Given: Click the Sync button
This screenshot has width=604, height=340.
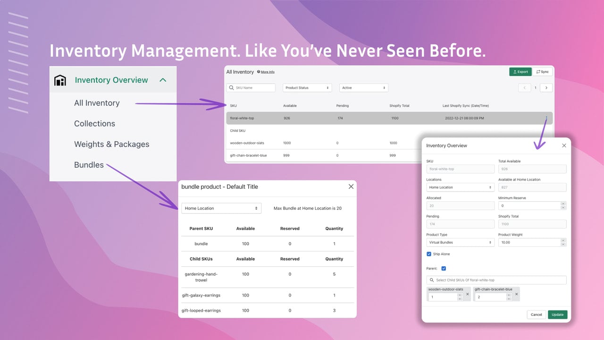Looking at the screenshot, I should click(542, 72).
